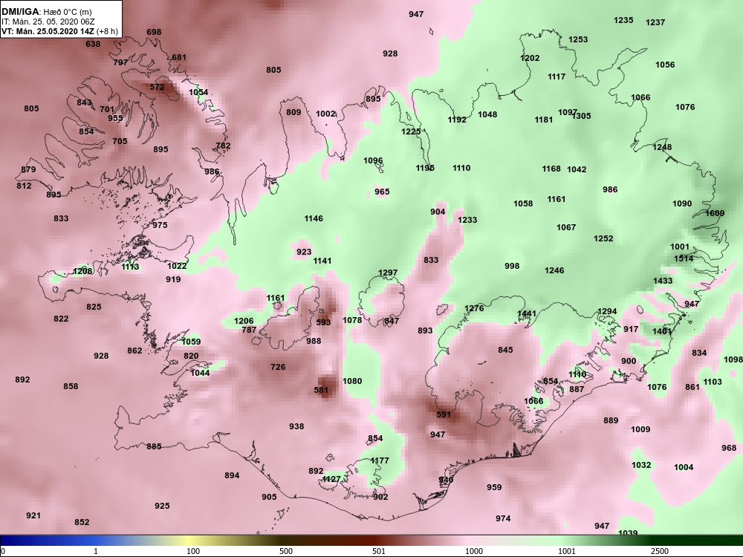This screenshot has width=743, height=557.
Task: Click the map value 1146
Action: pos(314,218)
